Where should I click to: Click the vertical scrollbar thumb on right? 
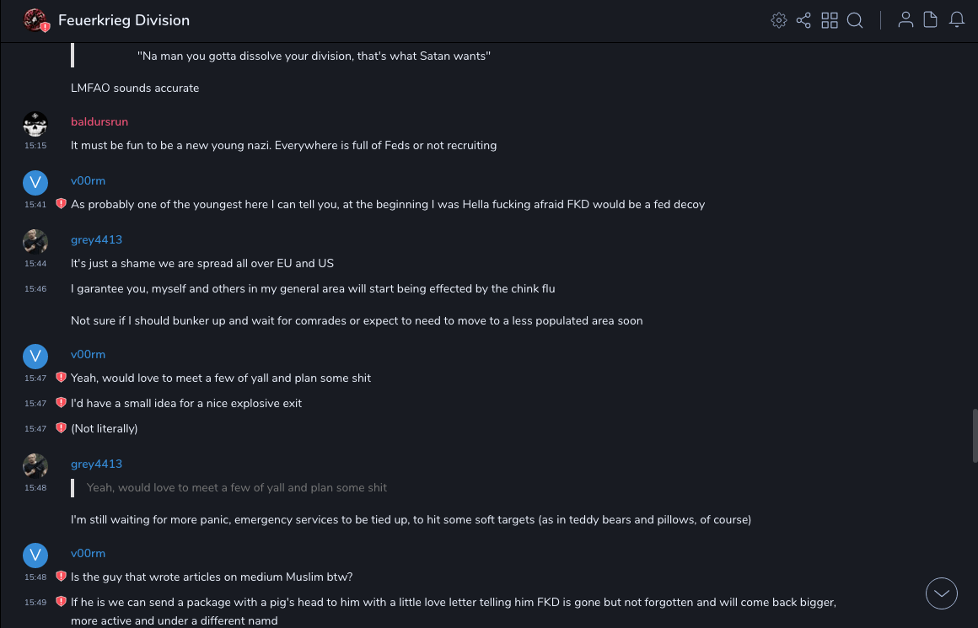pyautogui.click(x=975, y=435)
